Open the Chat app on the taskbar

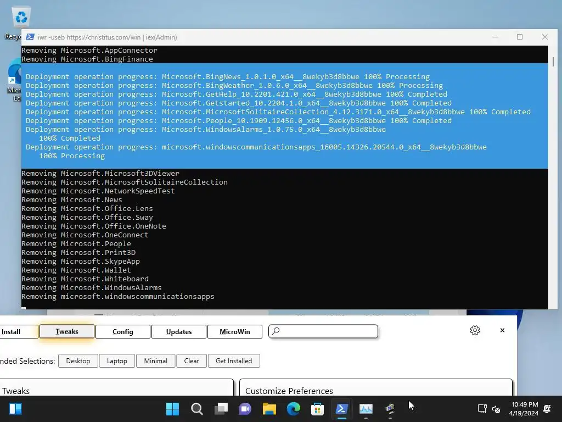click(245, 409)
